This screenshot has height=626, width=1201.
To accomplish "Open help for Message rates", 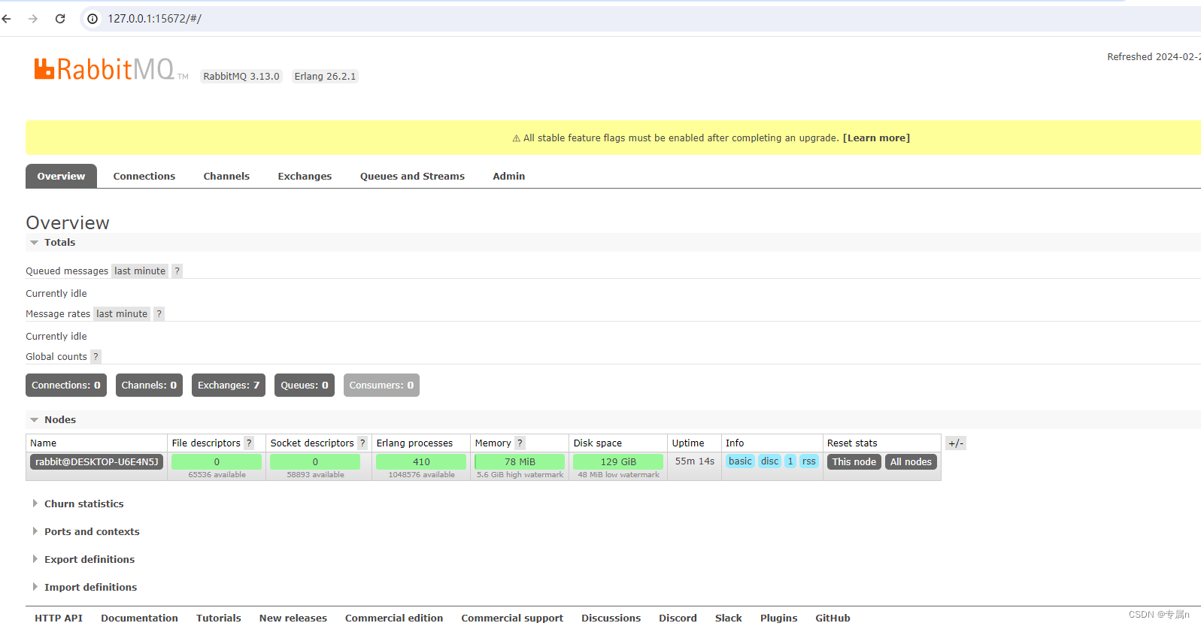I will pos(159,314).
